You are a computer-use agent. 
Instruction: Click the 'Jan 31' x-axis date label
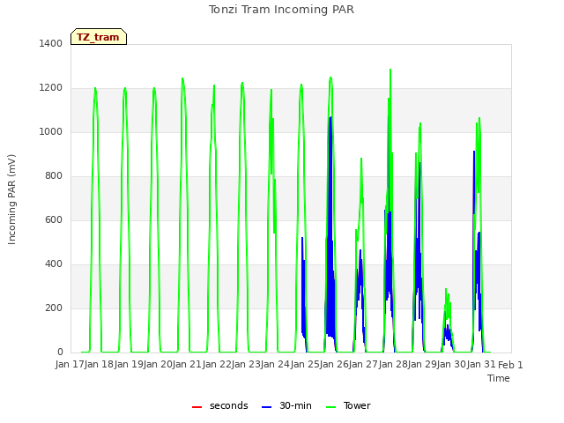tap(481, 365)
